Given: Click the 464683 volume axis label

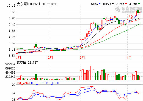Looking at the screenshot, I should [10, 72].
